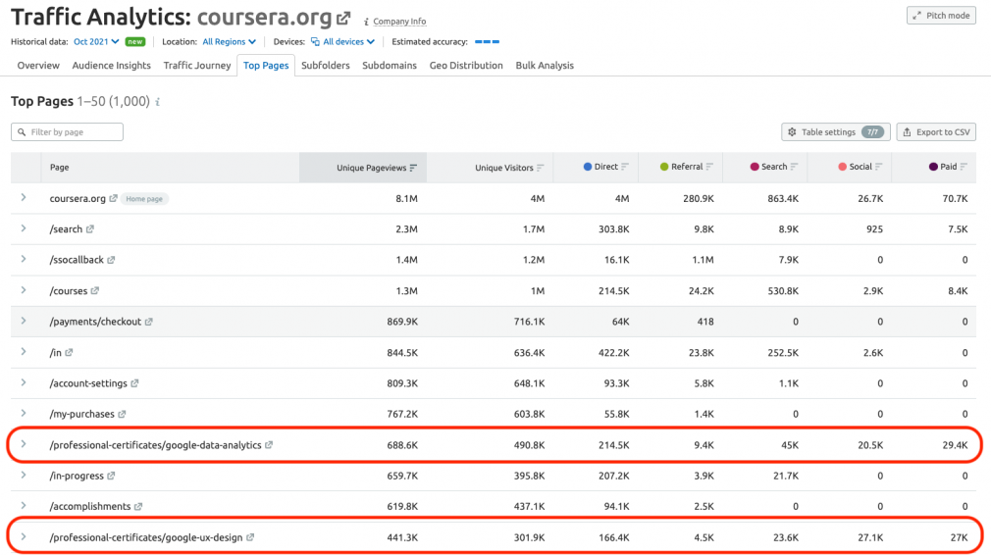Expand the /account-settings row
Image resolution: width=991 pixels, height=555 pixels.
24,382
